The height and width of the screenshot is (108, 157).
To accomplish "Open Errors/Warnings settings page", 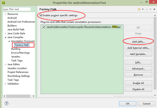I will click(x=20, y=53).
